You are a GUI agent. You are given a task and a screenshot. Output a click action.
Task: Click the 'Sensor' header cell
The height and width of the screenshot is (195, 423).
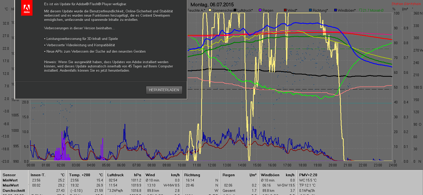9,175
